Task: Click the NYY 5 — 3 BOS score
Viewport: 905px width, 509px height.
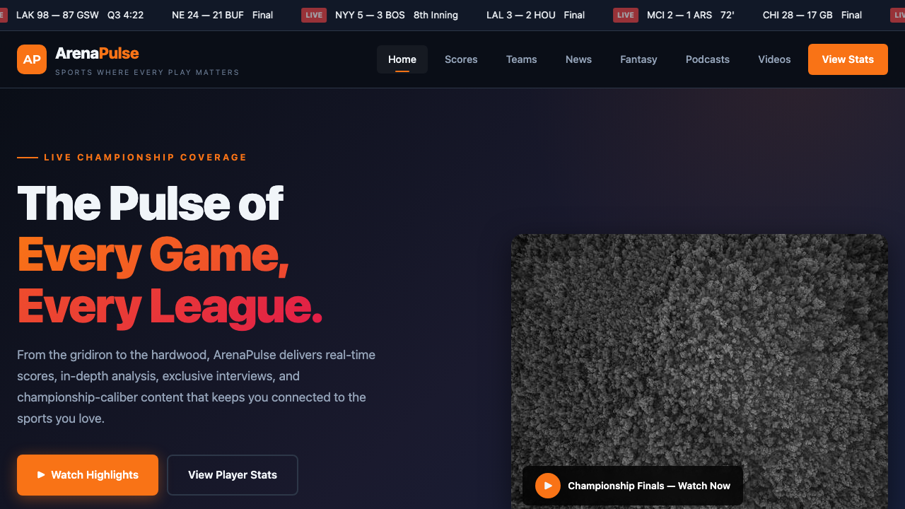Action: [x=370, y=15]
